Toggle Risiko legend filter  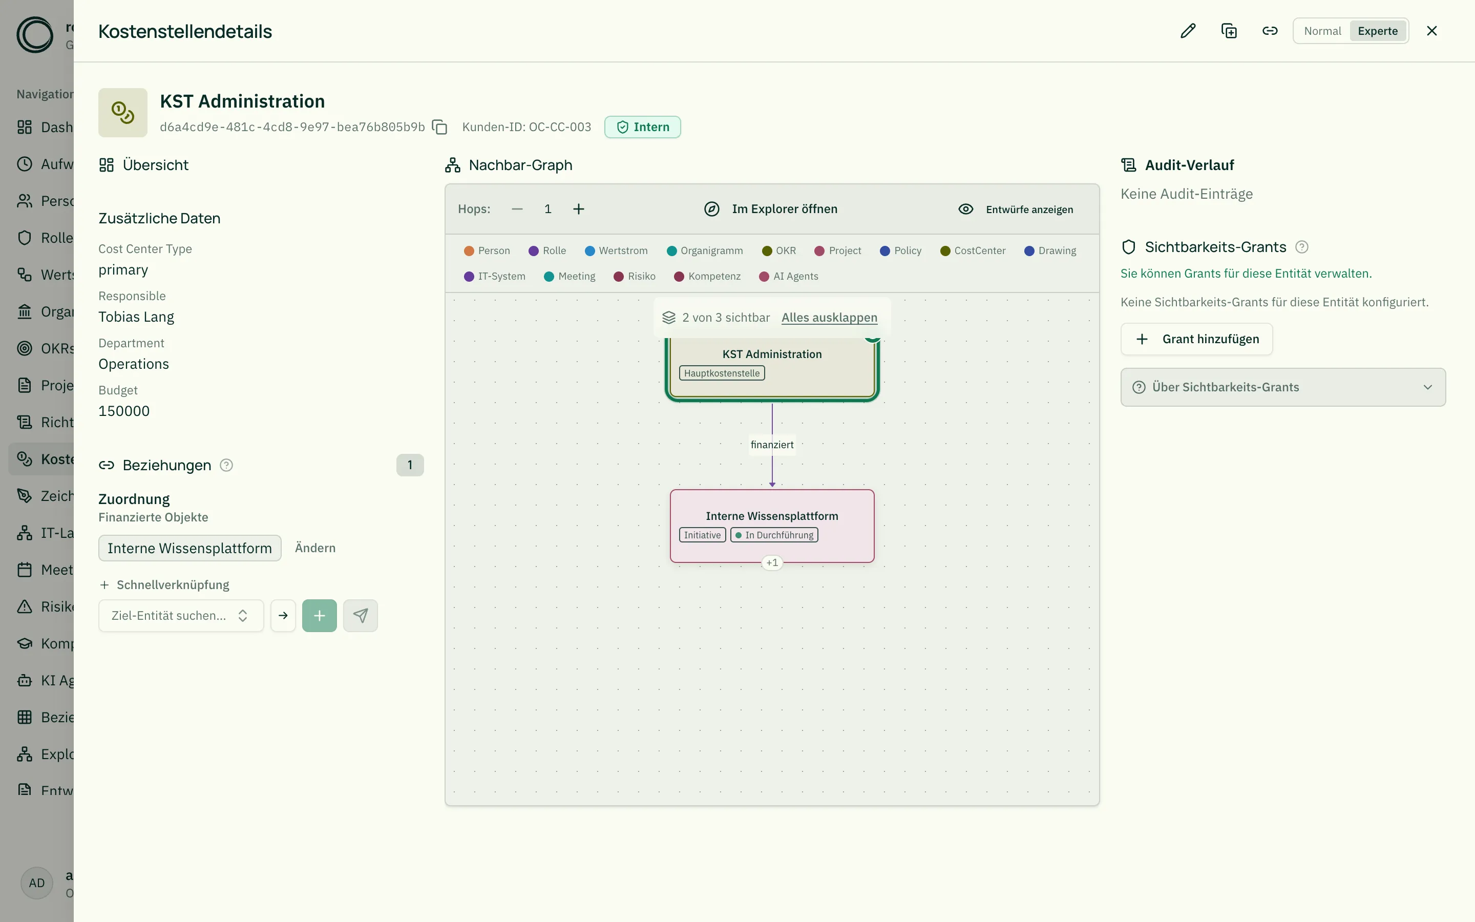(x=635, y=276)
